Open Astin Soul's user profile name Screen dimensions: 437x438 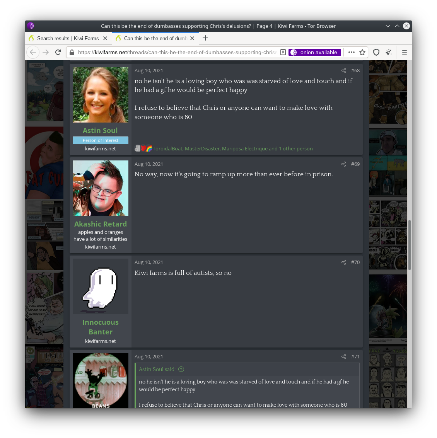point(100,130)
